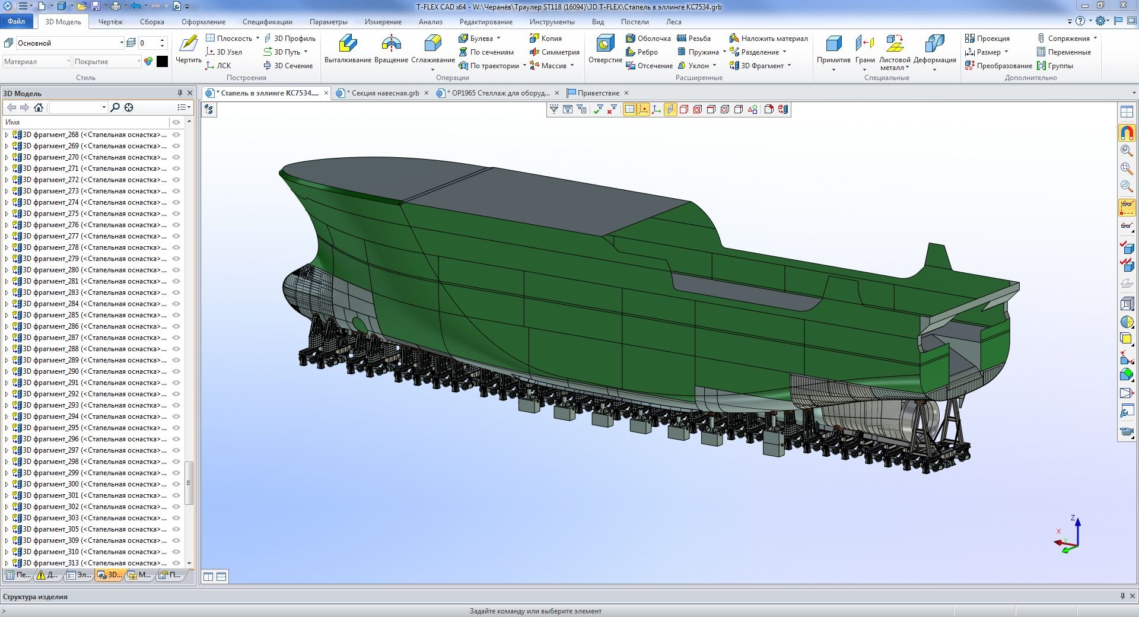1139x617 pixels.
Task: Toggle visibility of 3D фрагмент_300
Action: click(176, 484)
